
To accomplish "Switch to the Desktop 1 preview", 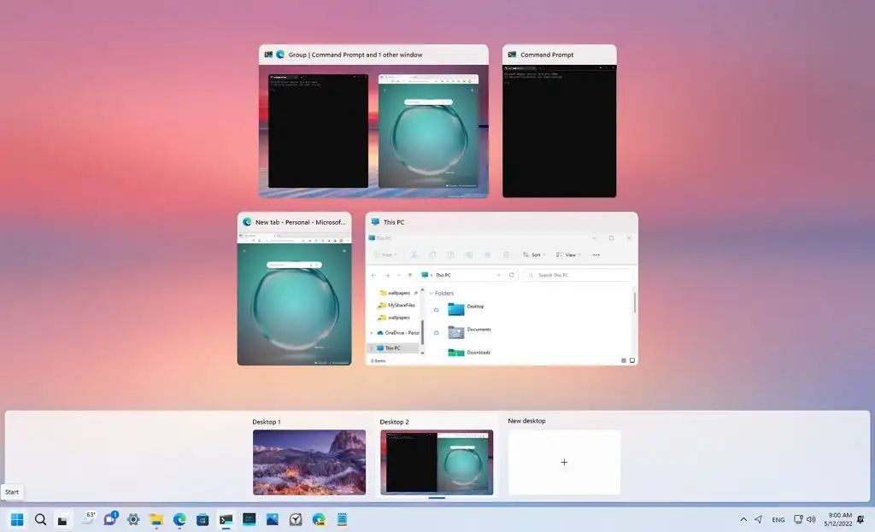I will pyautogui.click(x=309, y=462).
